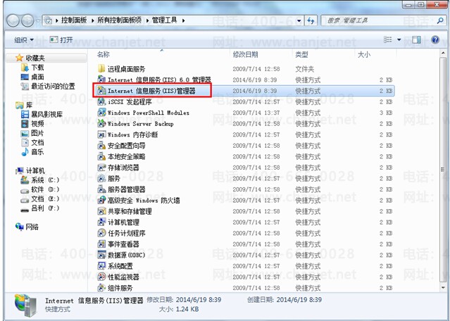Open 下载 in the navigation pane
Image resolution: width=450 pixels, height=321 pixels.
click(x=37, y=68)
